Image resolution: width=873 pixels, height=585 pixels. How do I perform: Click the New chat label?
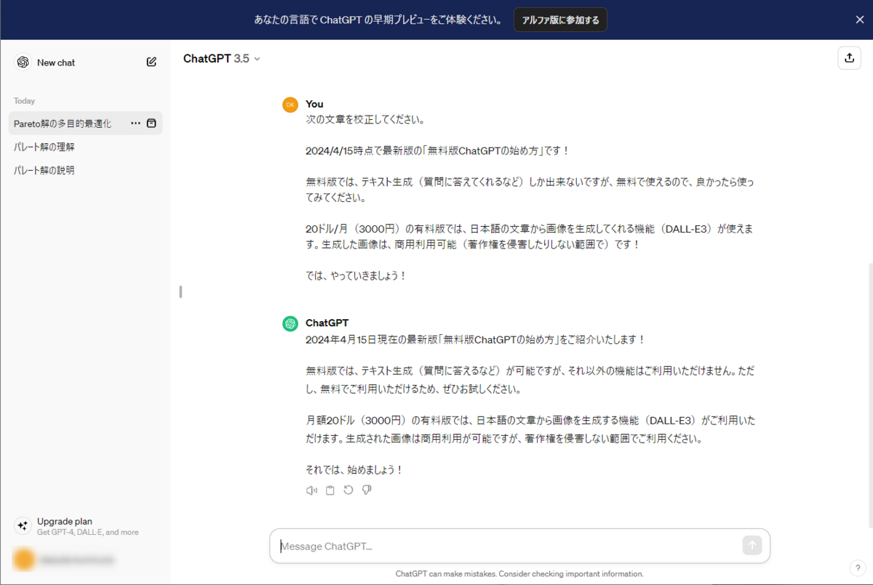tap(56, 63)
